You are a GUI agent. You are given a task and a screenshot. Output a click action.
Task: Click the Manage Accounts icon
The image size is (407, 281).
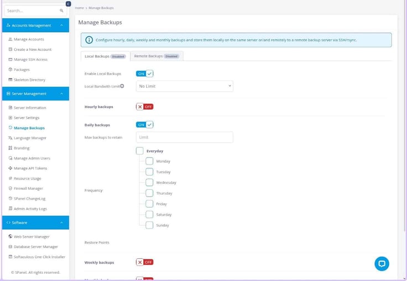click(x=11, y=39)
